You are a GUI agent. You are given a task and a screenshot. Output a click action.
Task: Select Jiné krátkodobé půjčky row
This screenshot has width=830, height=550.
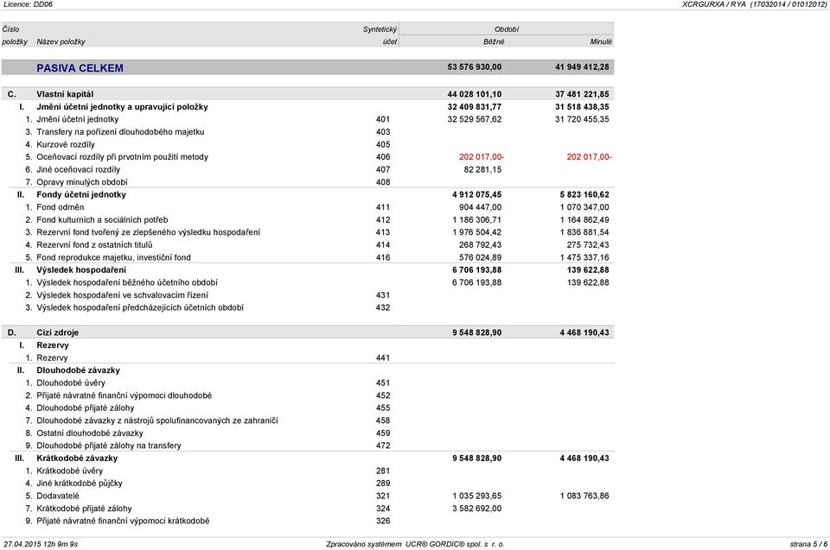click(80, 484)
